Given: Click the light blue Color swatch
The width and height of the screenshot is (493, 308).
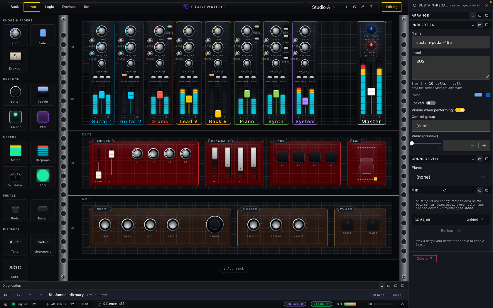Looking at the screenshot, I should click(x=478, y=95).
